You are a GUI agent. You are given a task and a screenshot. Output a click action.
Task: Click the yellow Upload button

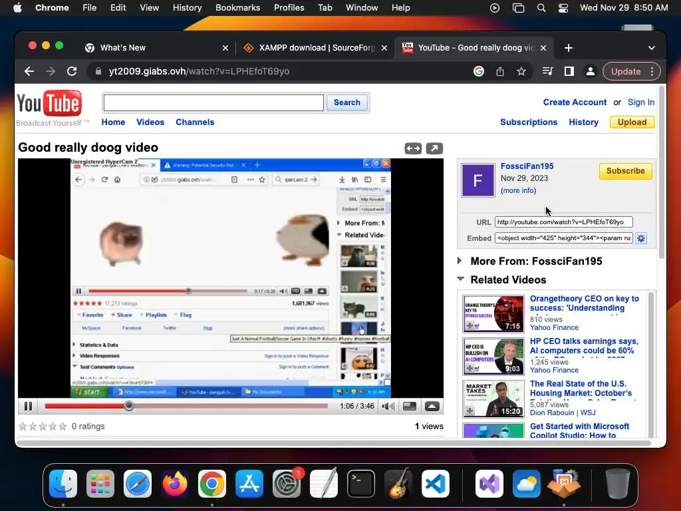632,122
